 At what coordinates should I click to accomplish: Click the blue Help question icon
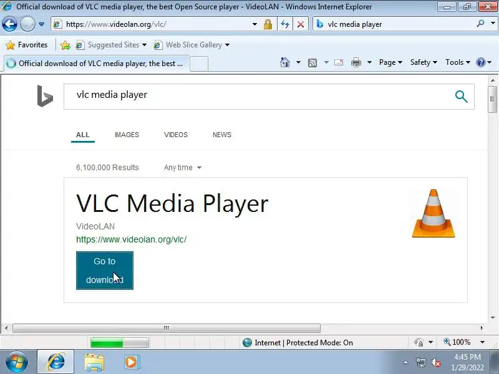click(x=480, y=62)
